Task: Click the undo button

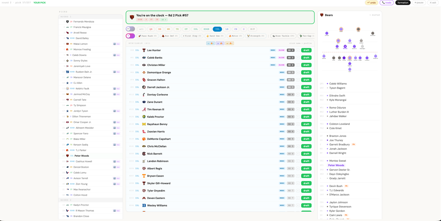Action: coord(371,3)
